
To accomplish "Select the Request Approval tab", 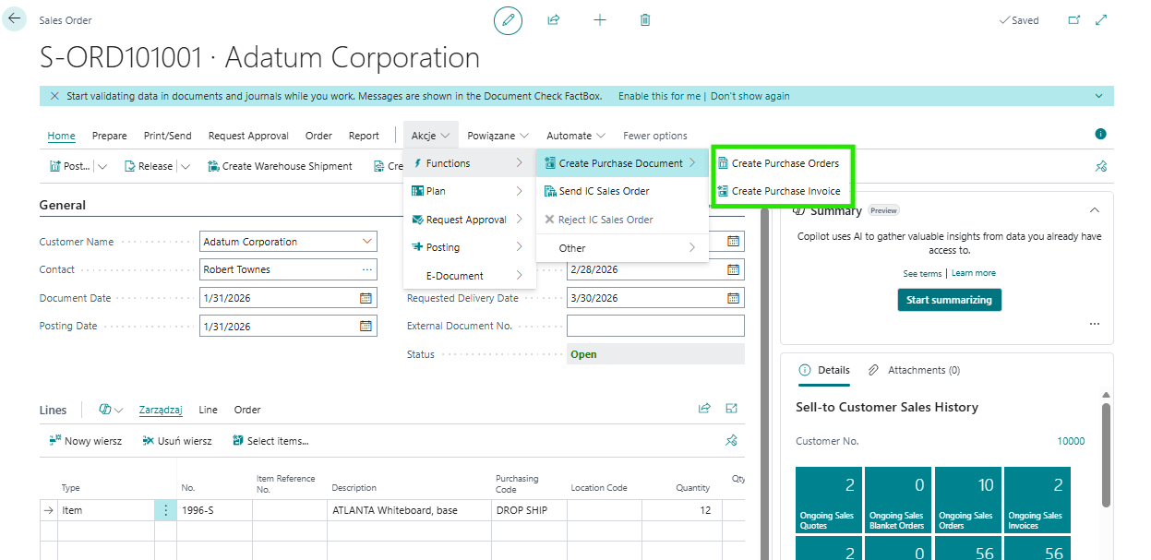I will 248,136.
